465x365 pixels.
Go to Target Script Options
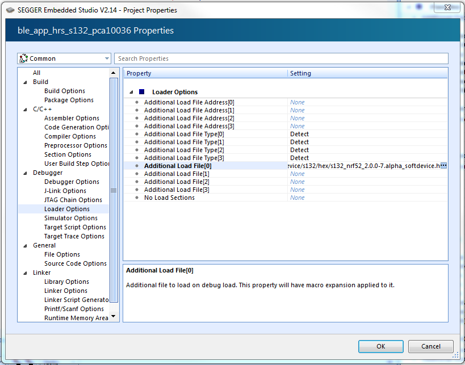coord(75,227)
